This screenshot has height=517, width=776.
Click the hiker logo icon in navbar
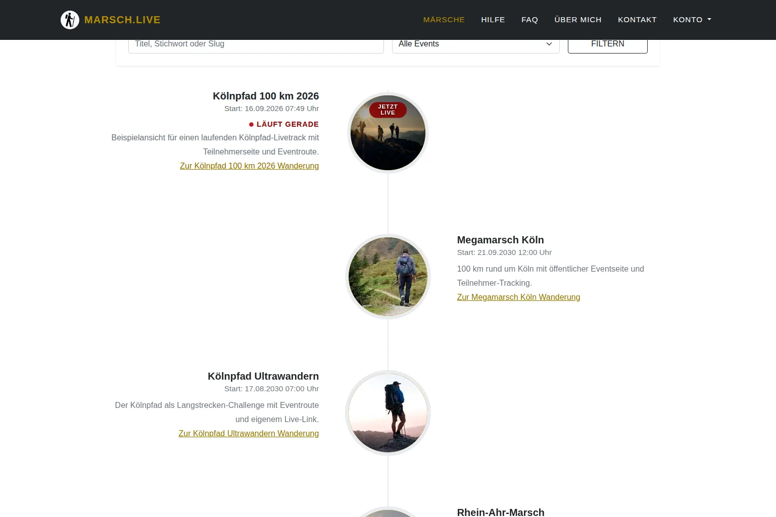[x=70, y=20]
